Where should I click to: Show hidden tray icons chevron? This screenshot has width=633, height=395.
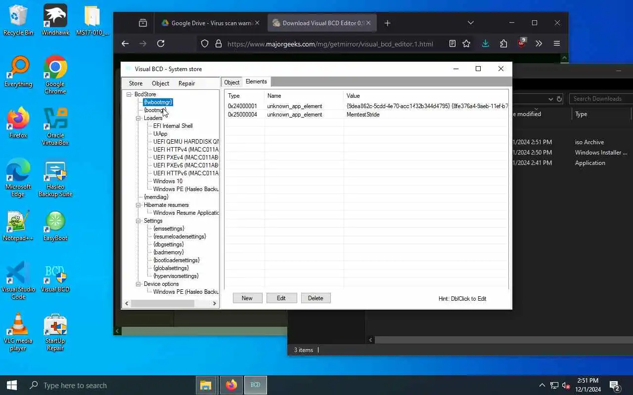tap(542, 385)
